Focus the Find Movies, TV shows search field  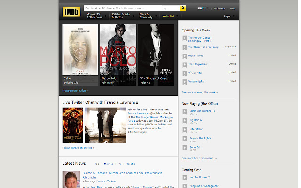coord(123,8)
